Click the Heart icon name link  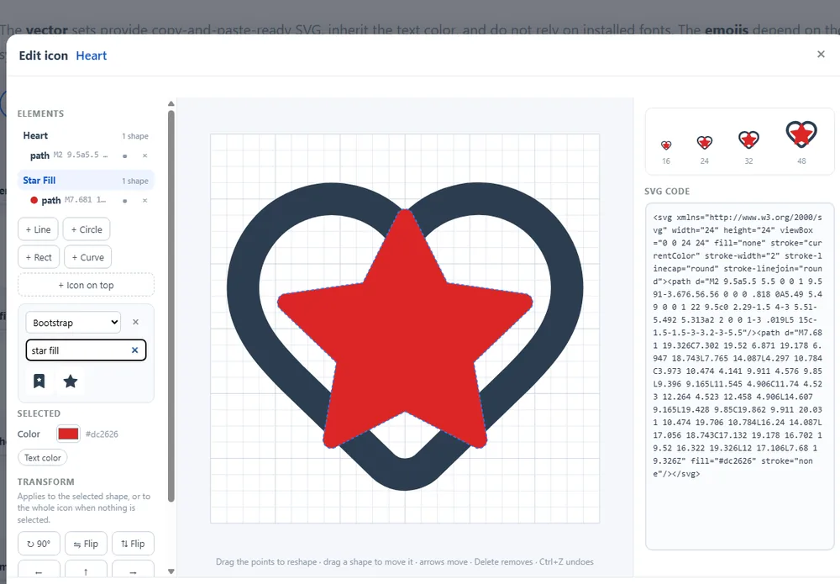[x=91, y=55]
